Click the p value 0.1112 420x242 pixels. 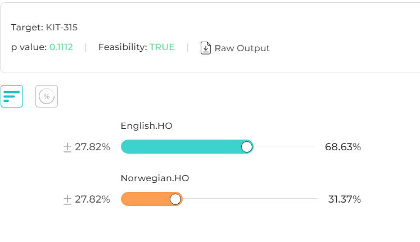tap(61, 47)
